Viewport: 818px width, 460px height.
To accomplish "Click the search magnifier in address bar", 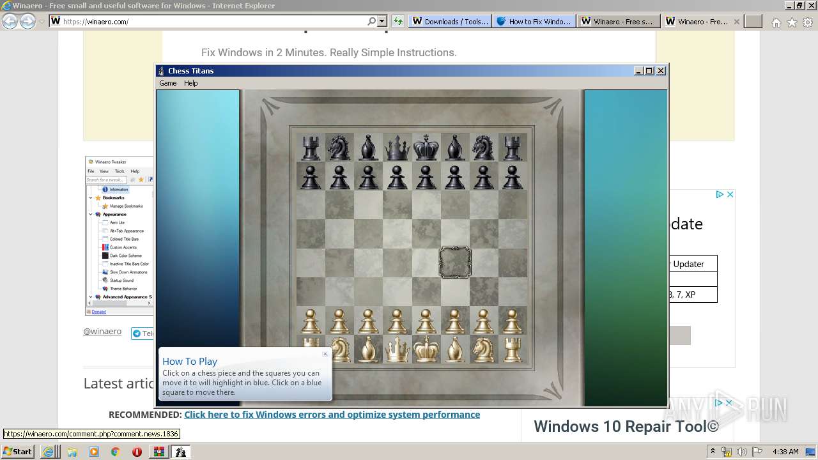I will [372, 21].
